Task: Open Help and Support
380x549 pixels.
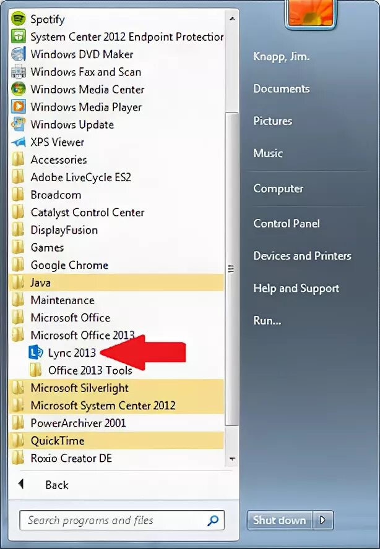Action: point(296,289)
